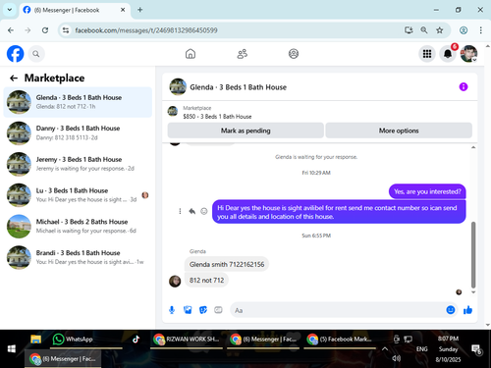Choose a sticker icon
The image size is (491, 368).
(203, 310)
